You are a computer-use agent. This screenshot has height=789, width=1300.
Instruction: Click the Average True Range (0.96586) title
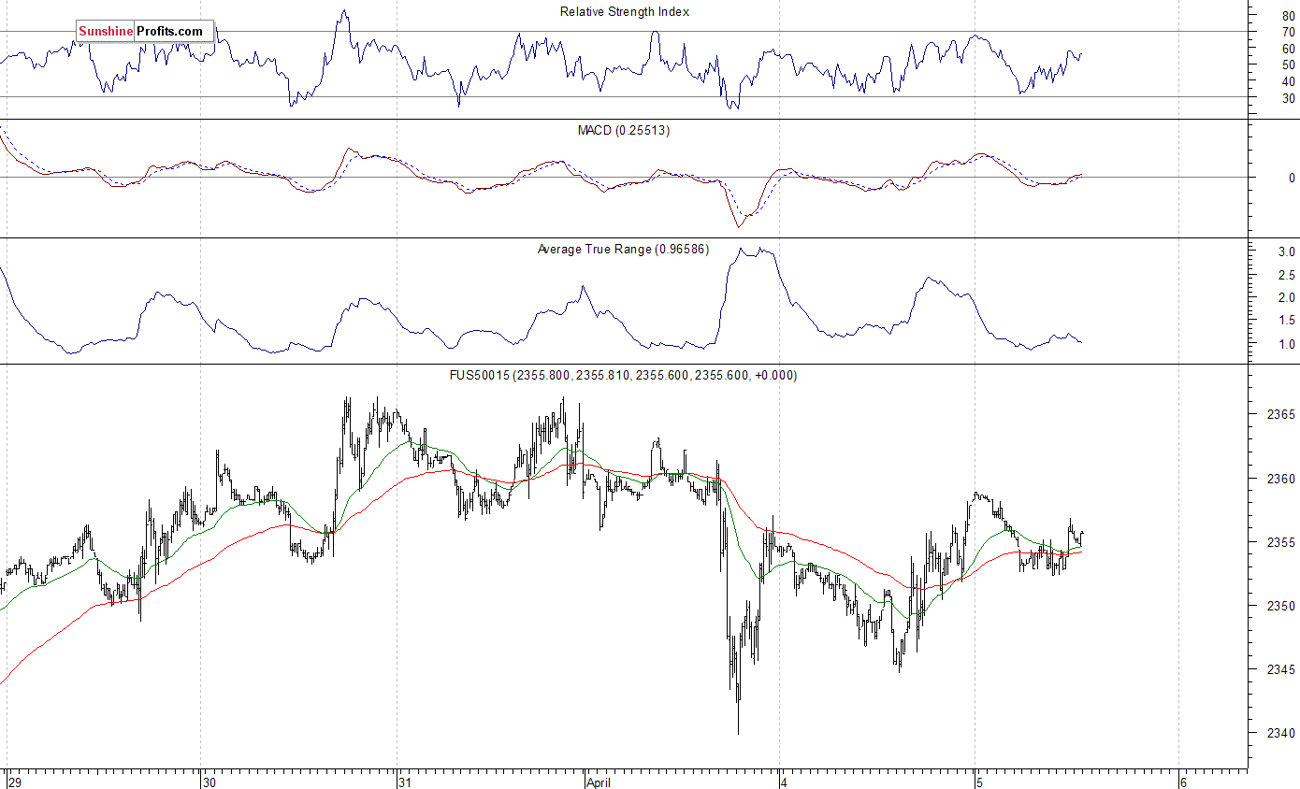click(623, 250)
